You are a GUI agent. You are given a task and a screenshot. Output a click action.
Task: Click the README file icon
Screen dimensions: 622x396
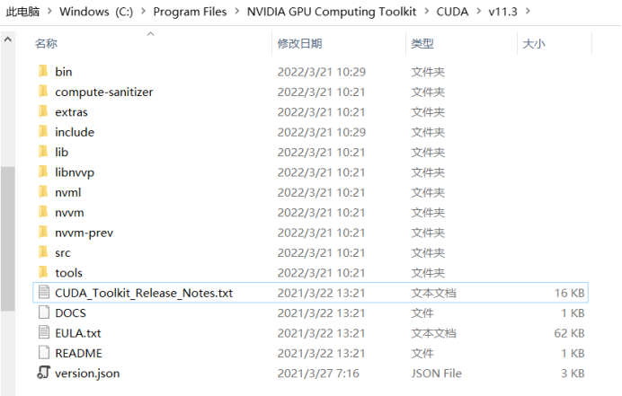(44, 353)
